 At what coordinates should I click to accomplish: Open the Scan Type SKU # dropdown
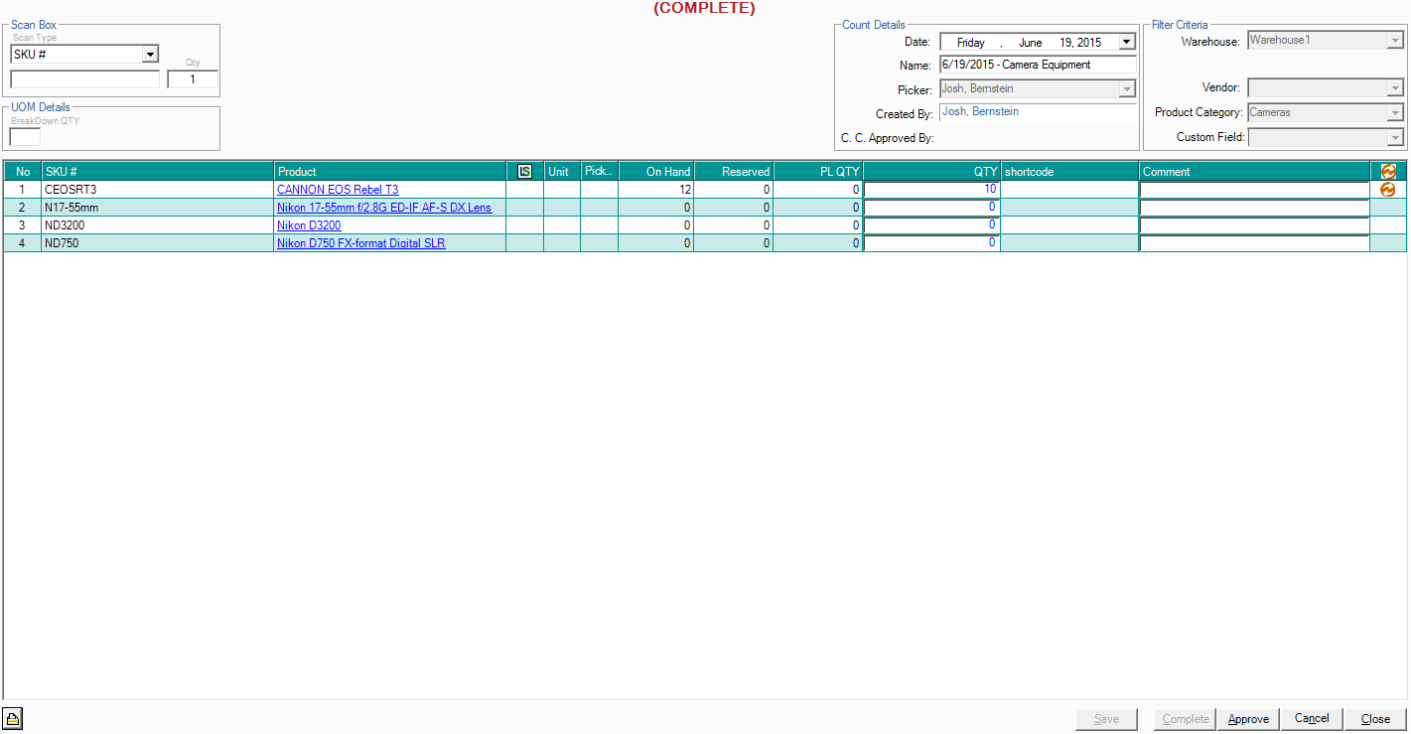point(150,55)
